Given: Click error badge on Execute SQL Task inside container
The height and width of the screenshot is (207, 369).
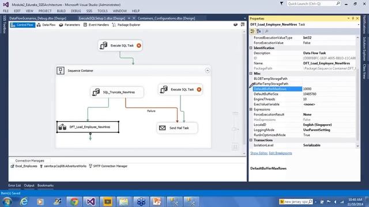Looking at the screenshot, I should click(199, 90).
